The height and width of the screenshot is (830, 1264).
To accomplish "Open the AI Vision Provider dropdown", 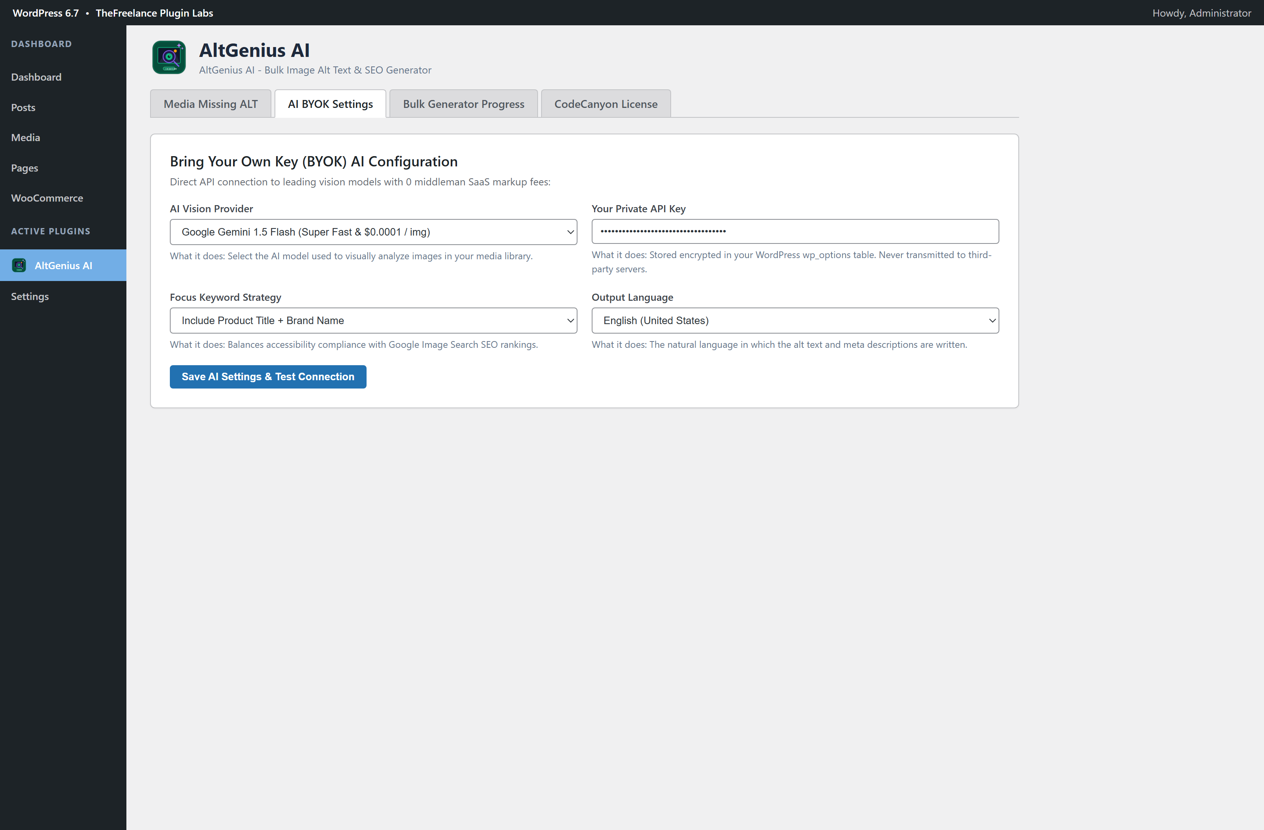I will [x=373, y=232].
